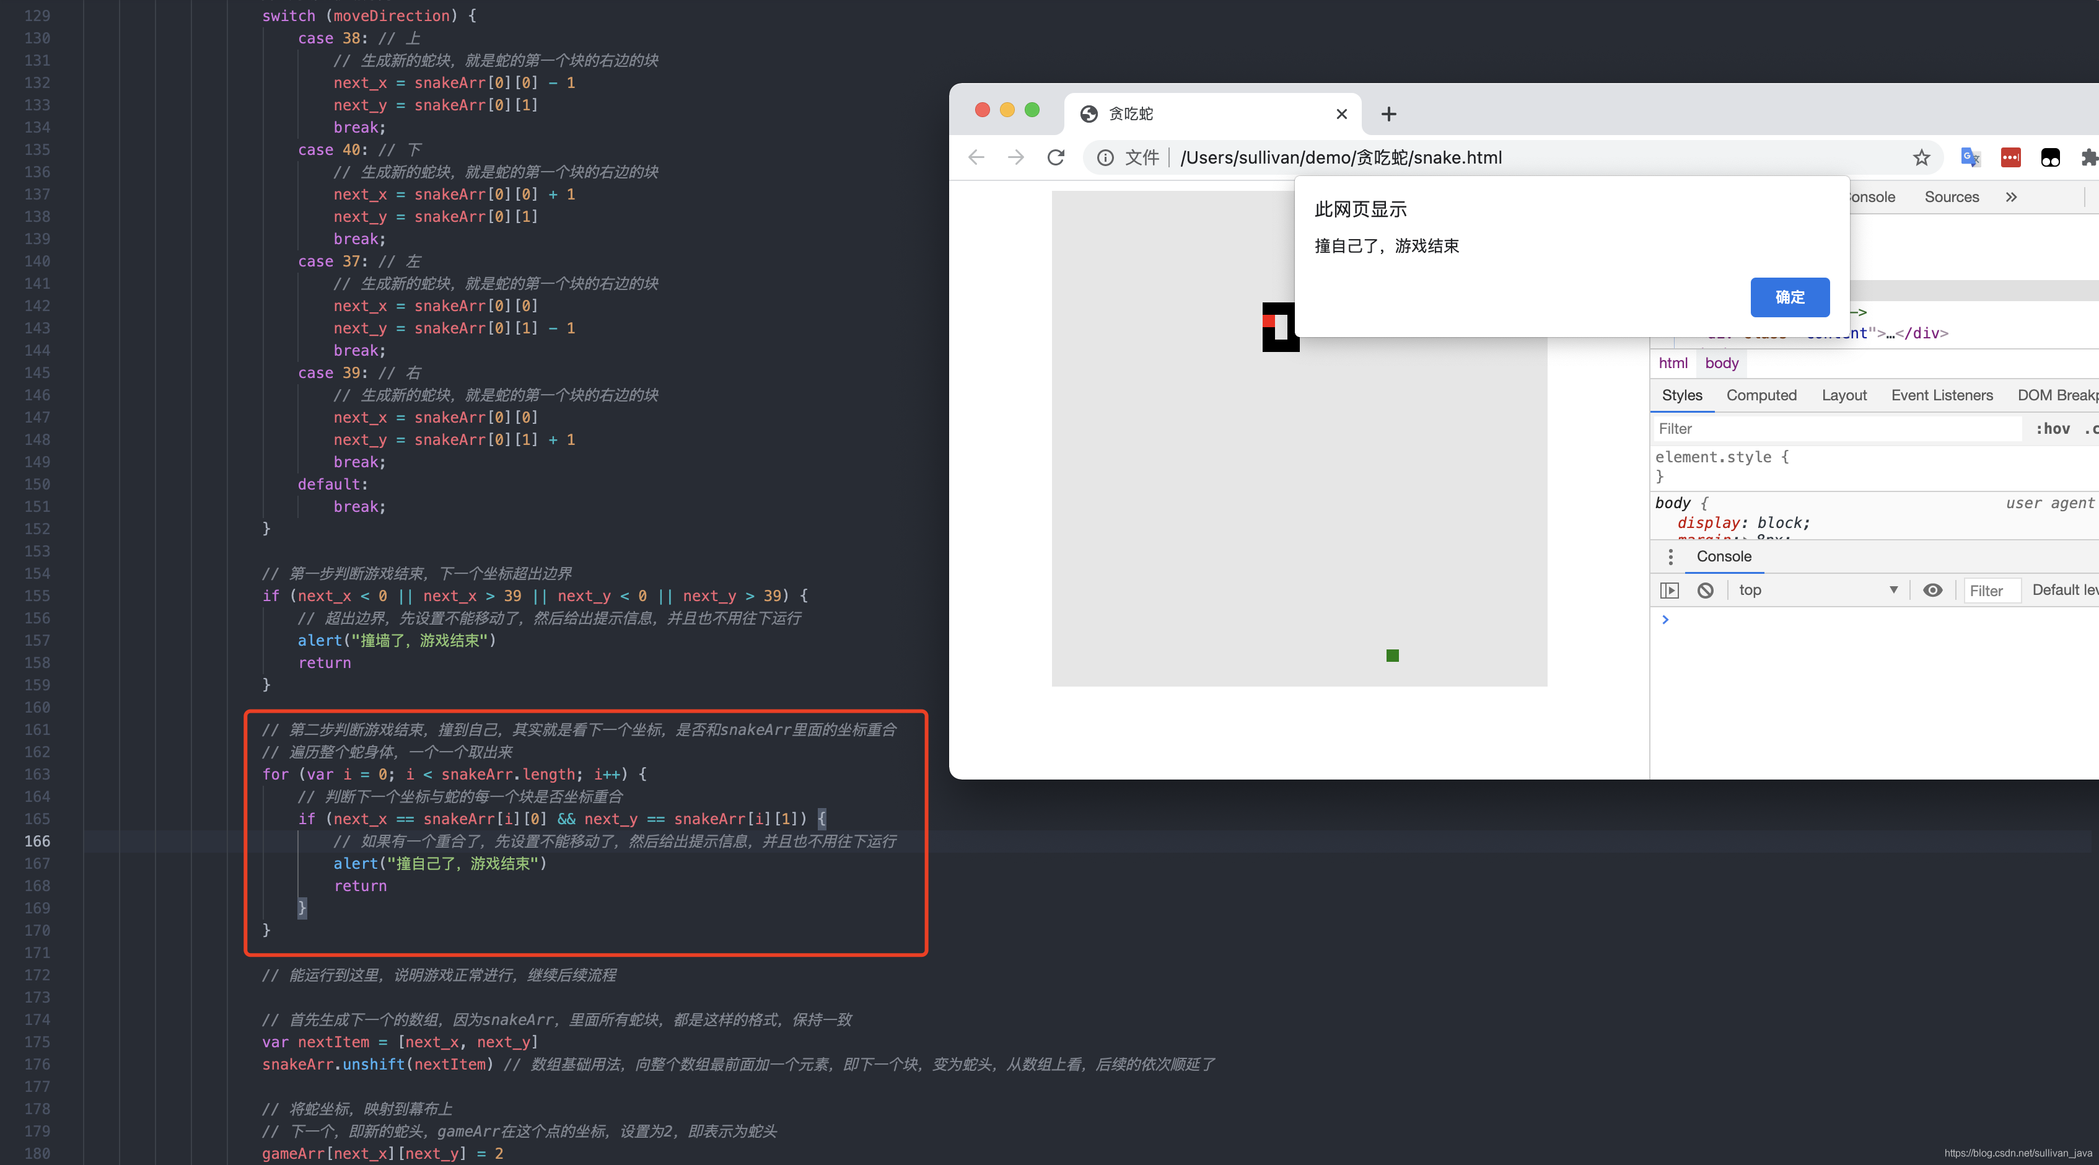Select the 贪吃蛇 browser tab
This screenshot has height=1165, width=2099.
pos(1212,114)
